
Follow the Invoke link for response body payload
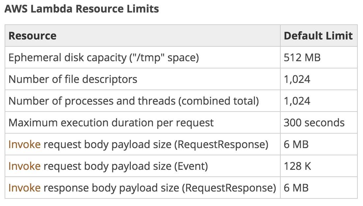(24, 188)
